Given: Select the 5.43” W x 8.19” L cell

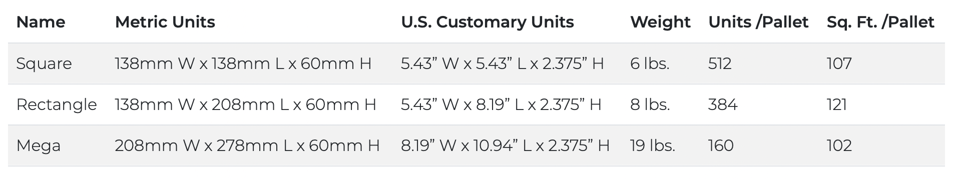Looking at the screenshot, I should click(x=501, y=104).
